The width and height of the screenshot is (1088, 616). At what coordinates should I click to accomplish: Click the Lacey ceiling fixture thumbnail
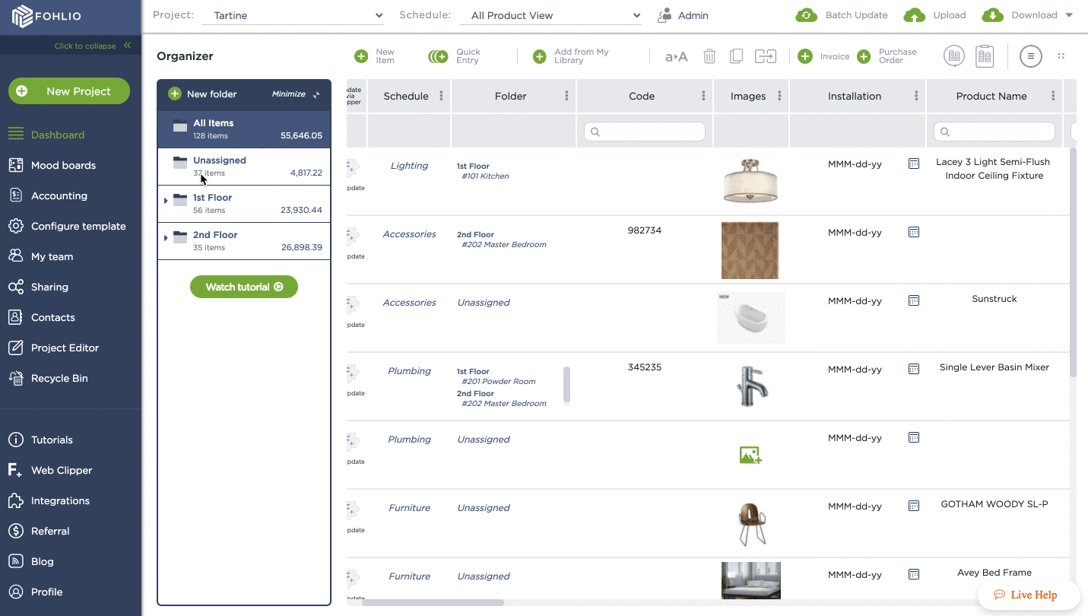point(750,182)
